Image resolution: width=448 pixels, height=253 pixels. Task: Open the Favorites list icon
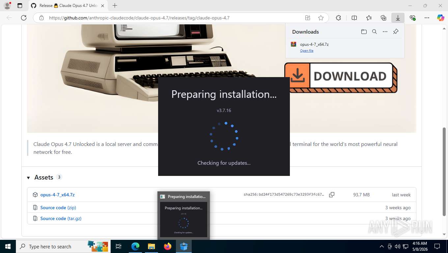[369, 18]
